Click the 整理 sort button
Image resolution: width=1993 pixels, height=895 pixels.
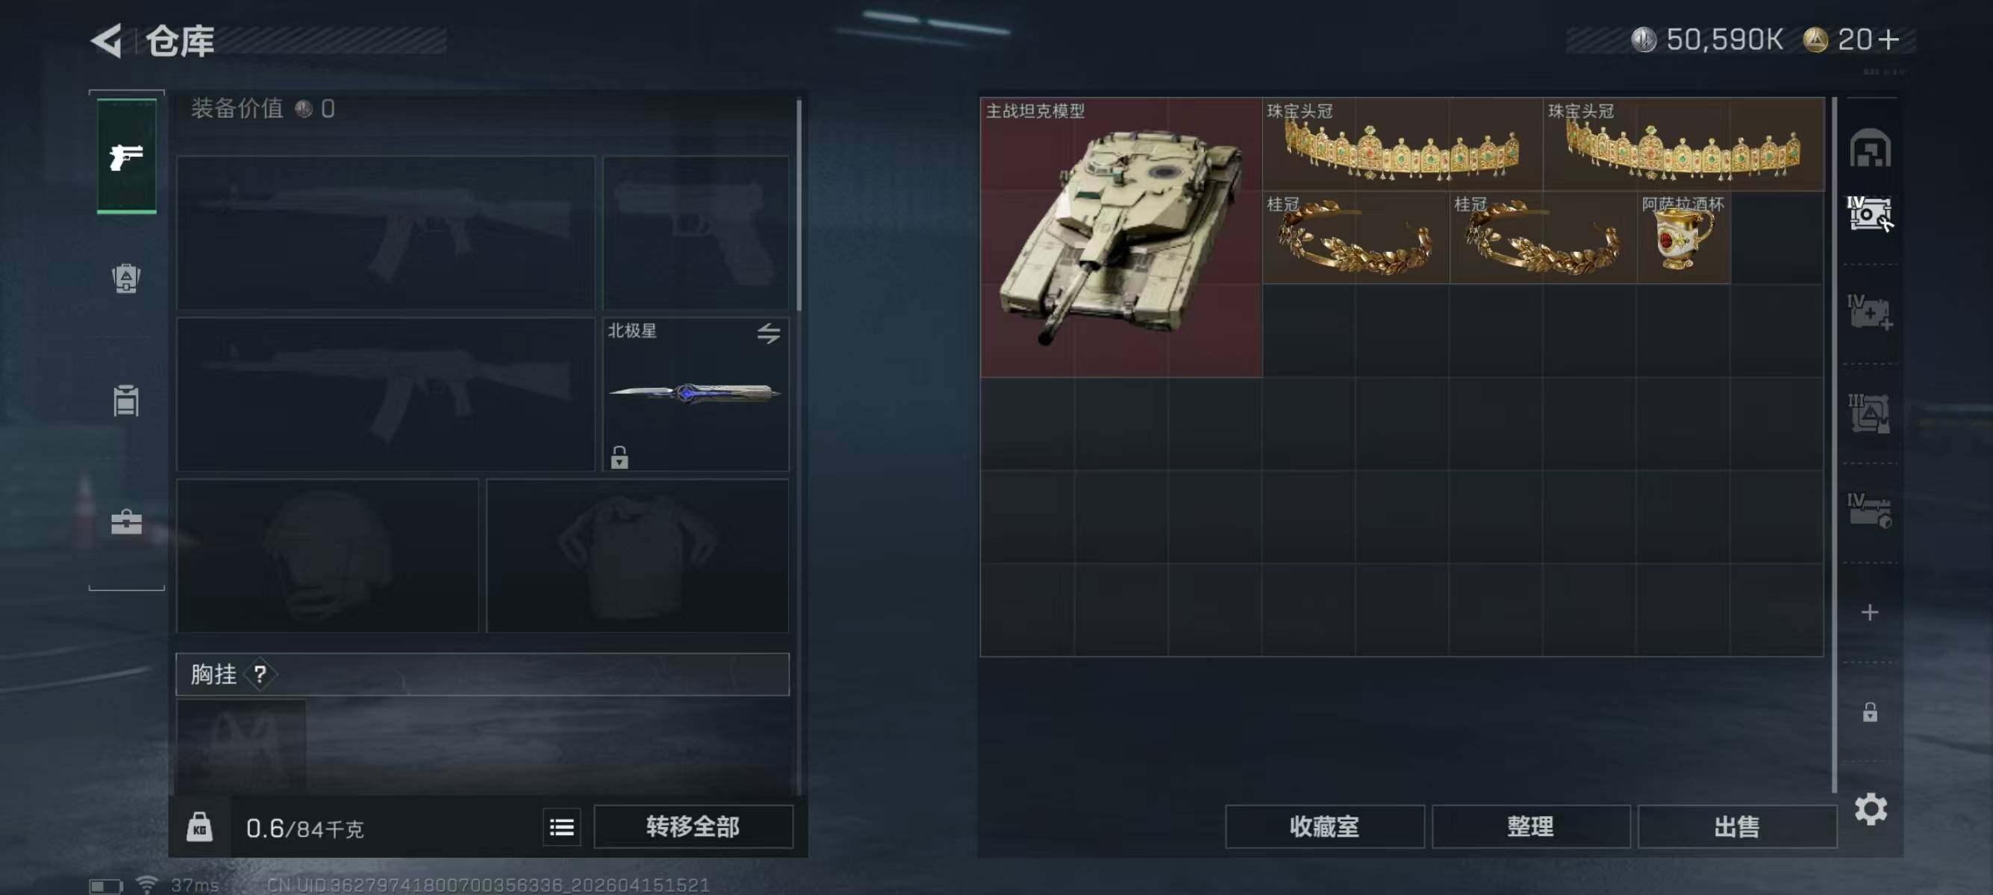(x=1530, y=827)
